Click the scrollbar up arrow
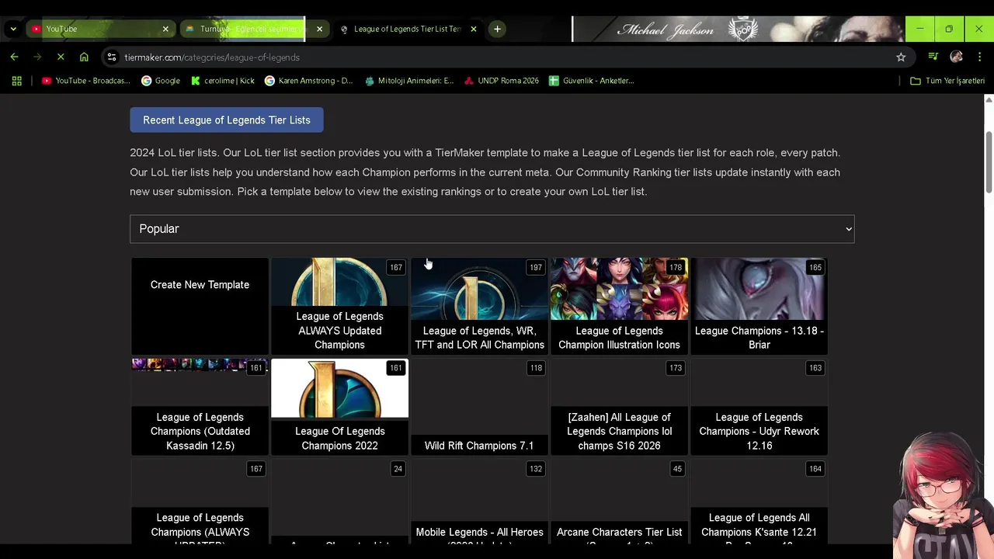The height and width of the screenshot is (559, 994). pyautogui.click(x=989, y=99)
